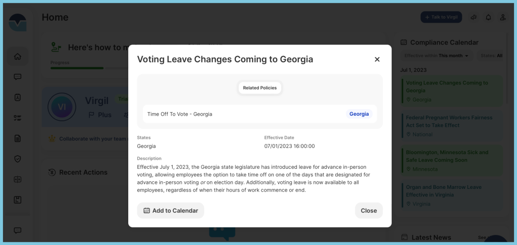This screenshot has width=517, height=245.
Task: Expand the Effective within This month dropdown
Action: (437, 56)
